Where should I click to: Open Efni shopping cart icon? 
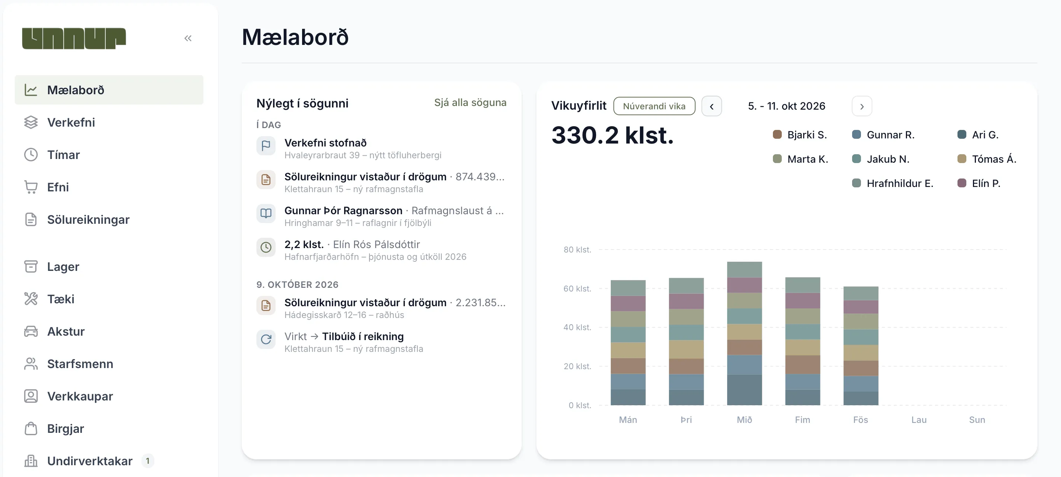[31, 187]
